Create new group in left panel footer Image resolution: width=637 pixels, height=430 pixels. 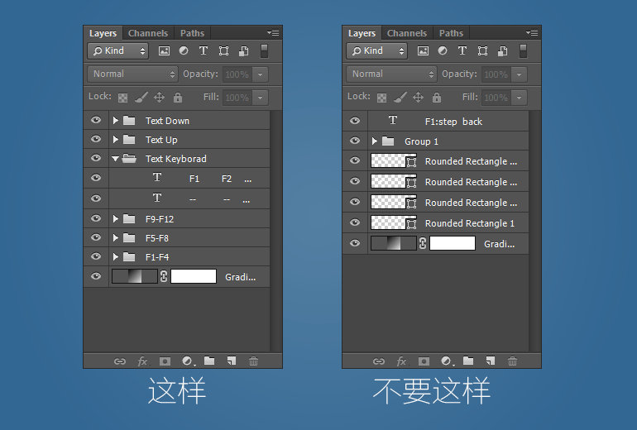tap(209, 361)
